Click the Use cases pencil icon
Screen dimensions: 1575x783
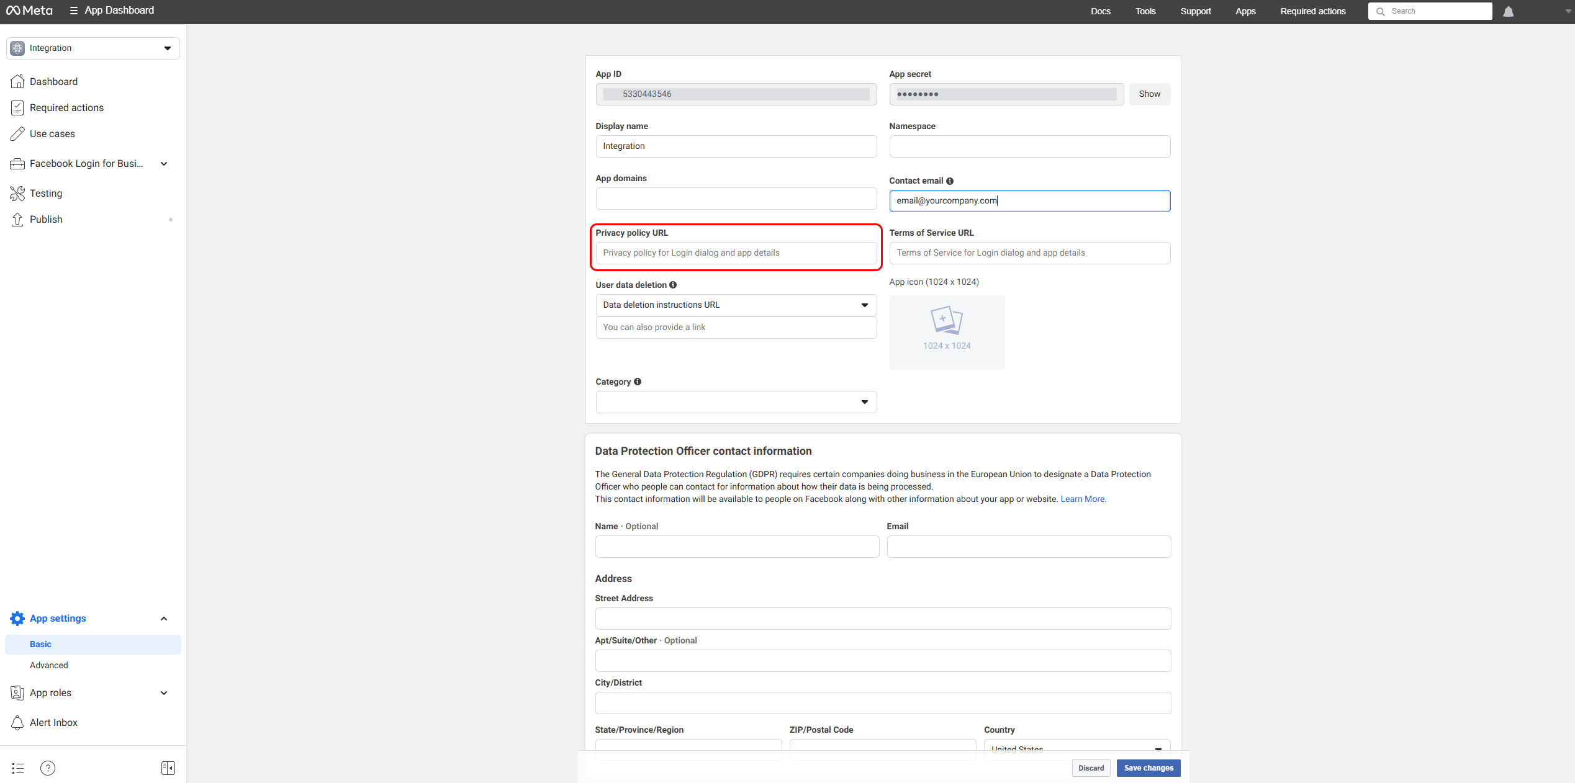click(17, 133)
